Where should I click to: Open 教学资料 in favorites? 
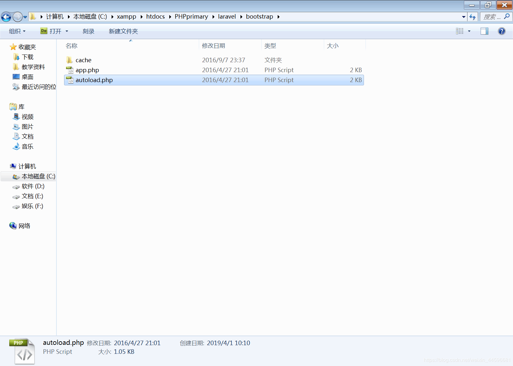tap(33, 67)
